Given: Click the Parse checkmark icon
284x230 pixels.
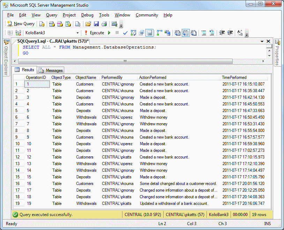Looking at the screenshot, I should [x=125, y=33].
